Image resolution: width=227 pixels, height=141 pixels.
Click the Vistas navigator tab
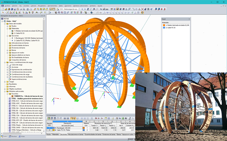(x=22, y=136)
